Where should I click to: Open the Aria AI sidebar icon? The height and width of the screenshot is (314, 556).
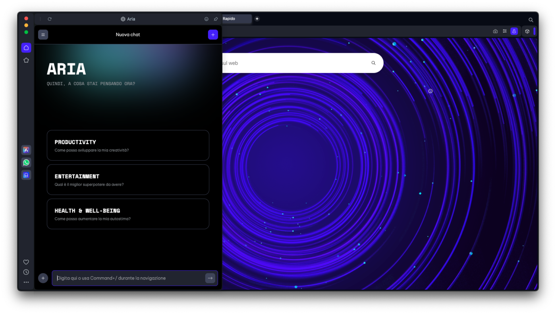pos(26,150)
